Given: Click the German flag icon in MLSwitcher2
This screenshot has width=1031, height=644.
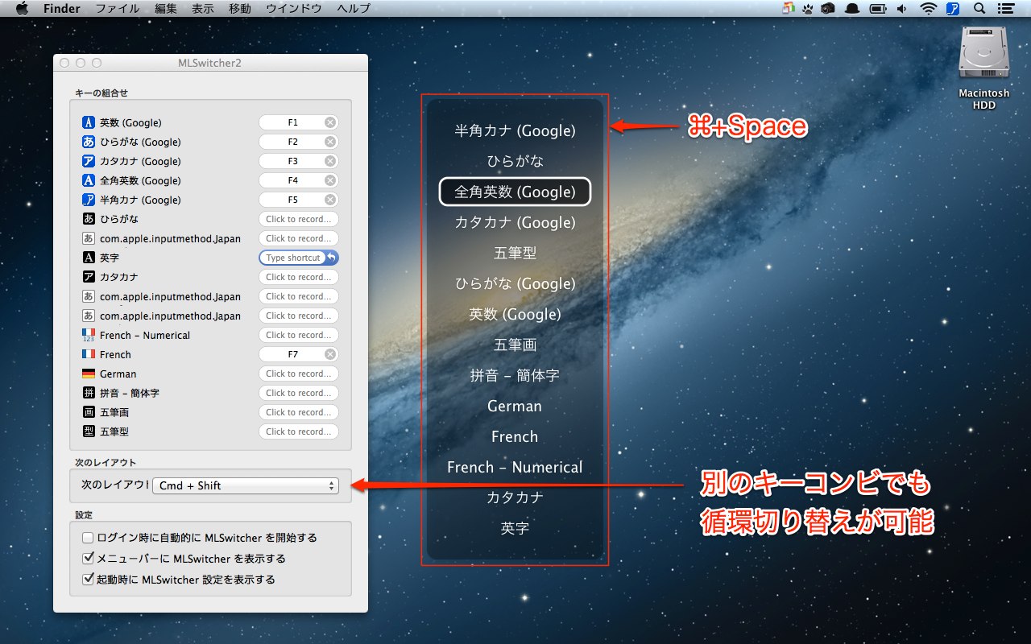Looking at the screenshot, I should click(89, 374).
